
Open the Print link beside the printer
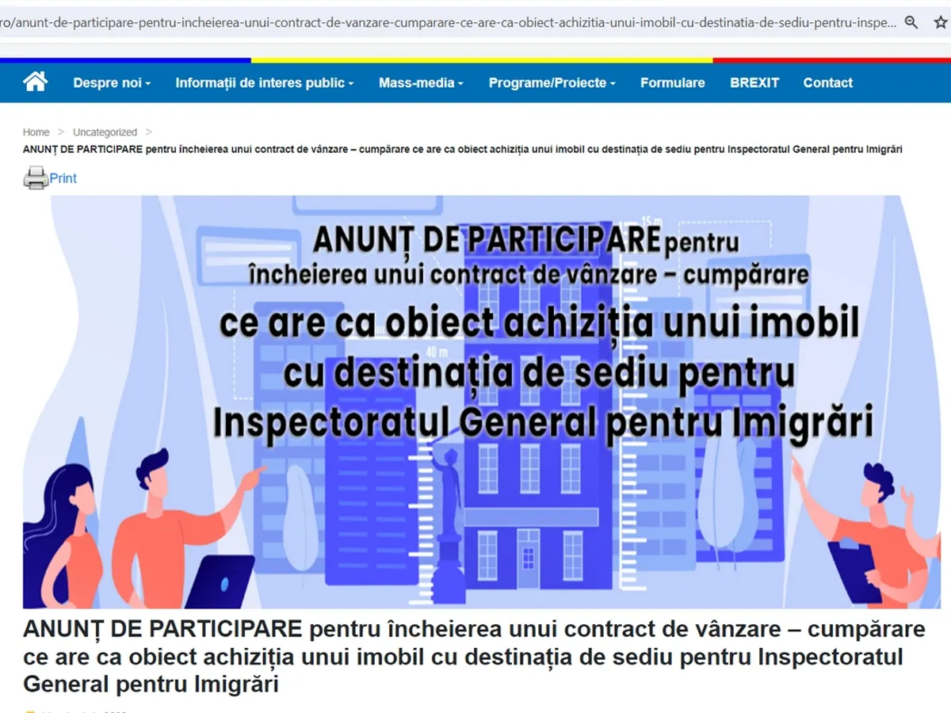(63, 178)
